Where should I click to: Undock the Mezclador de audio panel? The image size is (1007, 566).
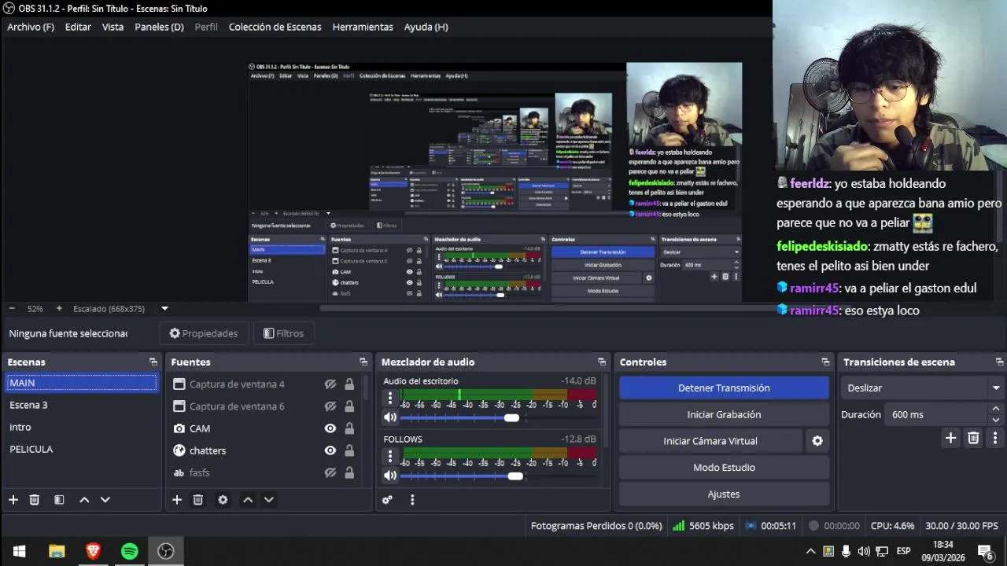pyautogui.click(x=602, y=362)
